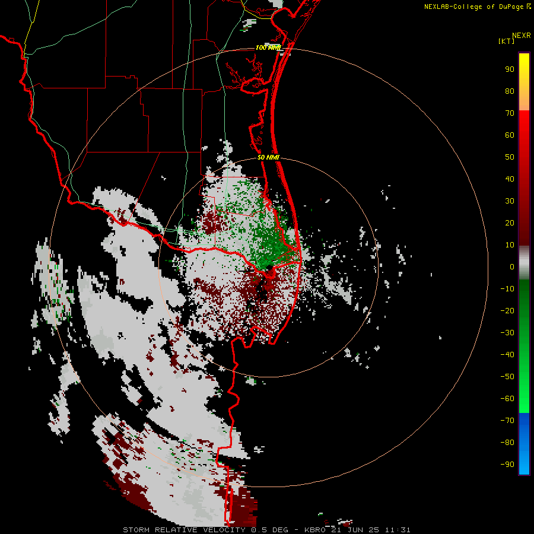Screen dimensions: 534x534
Task: Click the positive 90 scale value
Action: click(510, 69)
